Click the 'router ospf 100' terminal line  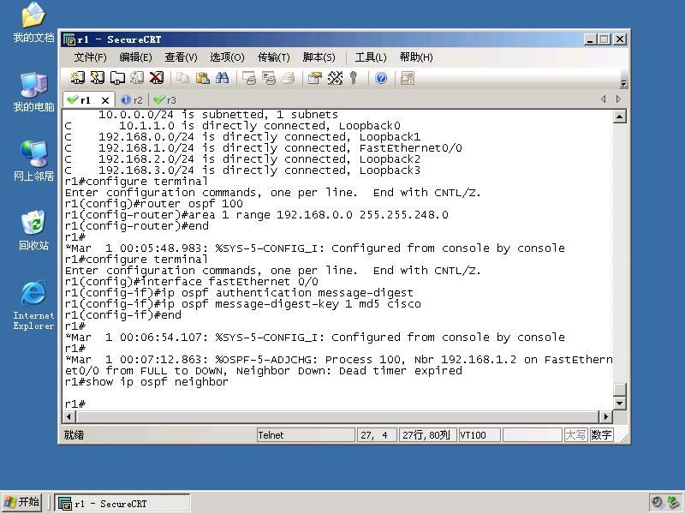click(x=154, y=204)
